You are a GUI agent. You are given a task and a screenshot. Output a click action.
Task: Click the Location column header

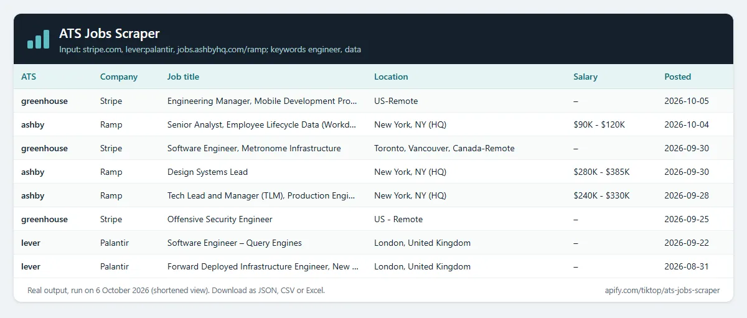click(x=391, y=77)
